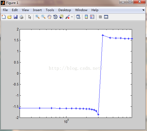Print the figure with the printer icon

[21, 17]
